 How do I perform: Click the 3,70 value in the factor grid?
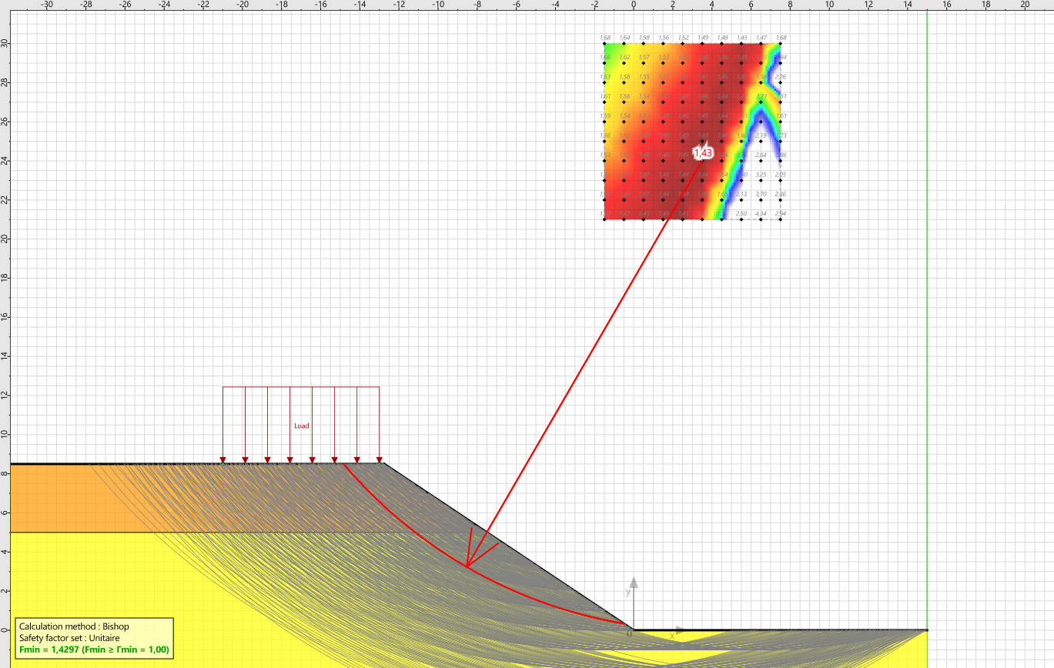(761, 194)
